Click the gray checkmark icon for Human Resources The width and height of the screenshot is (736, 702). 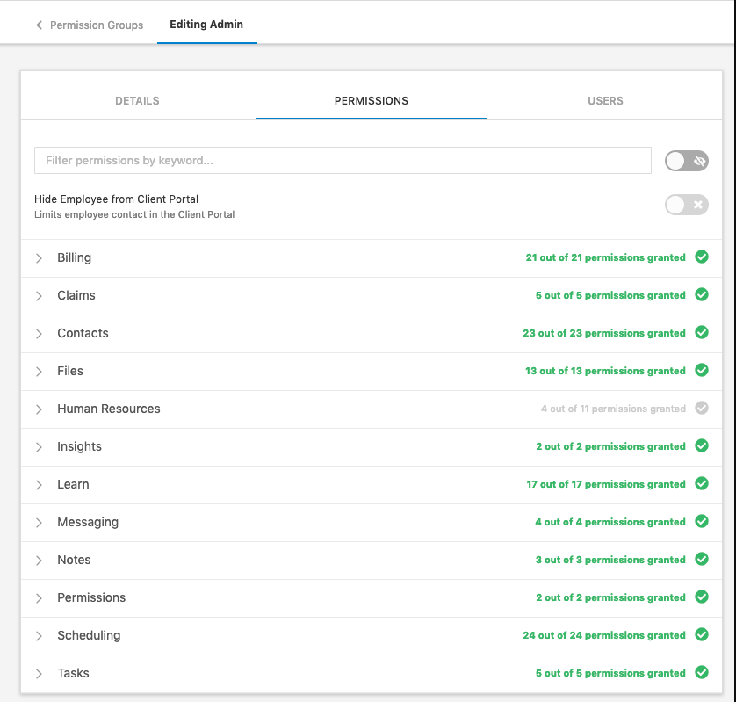point(702,408)
